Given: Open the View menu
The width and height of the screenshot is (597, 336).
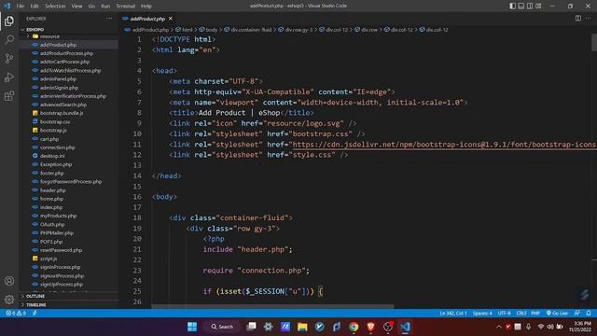Looking at the screenshot, I should [76, 7].
